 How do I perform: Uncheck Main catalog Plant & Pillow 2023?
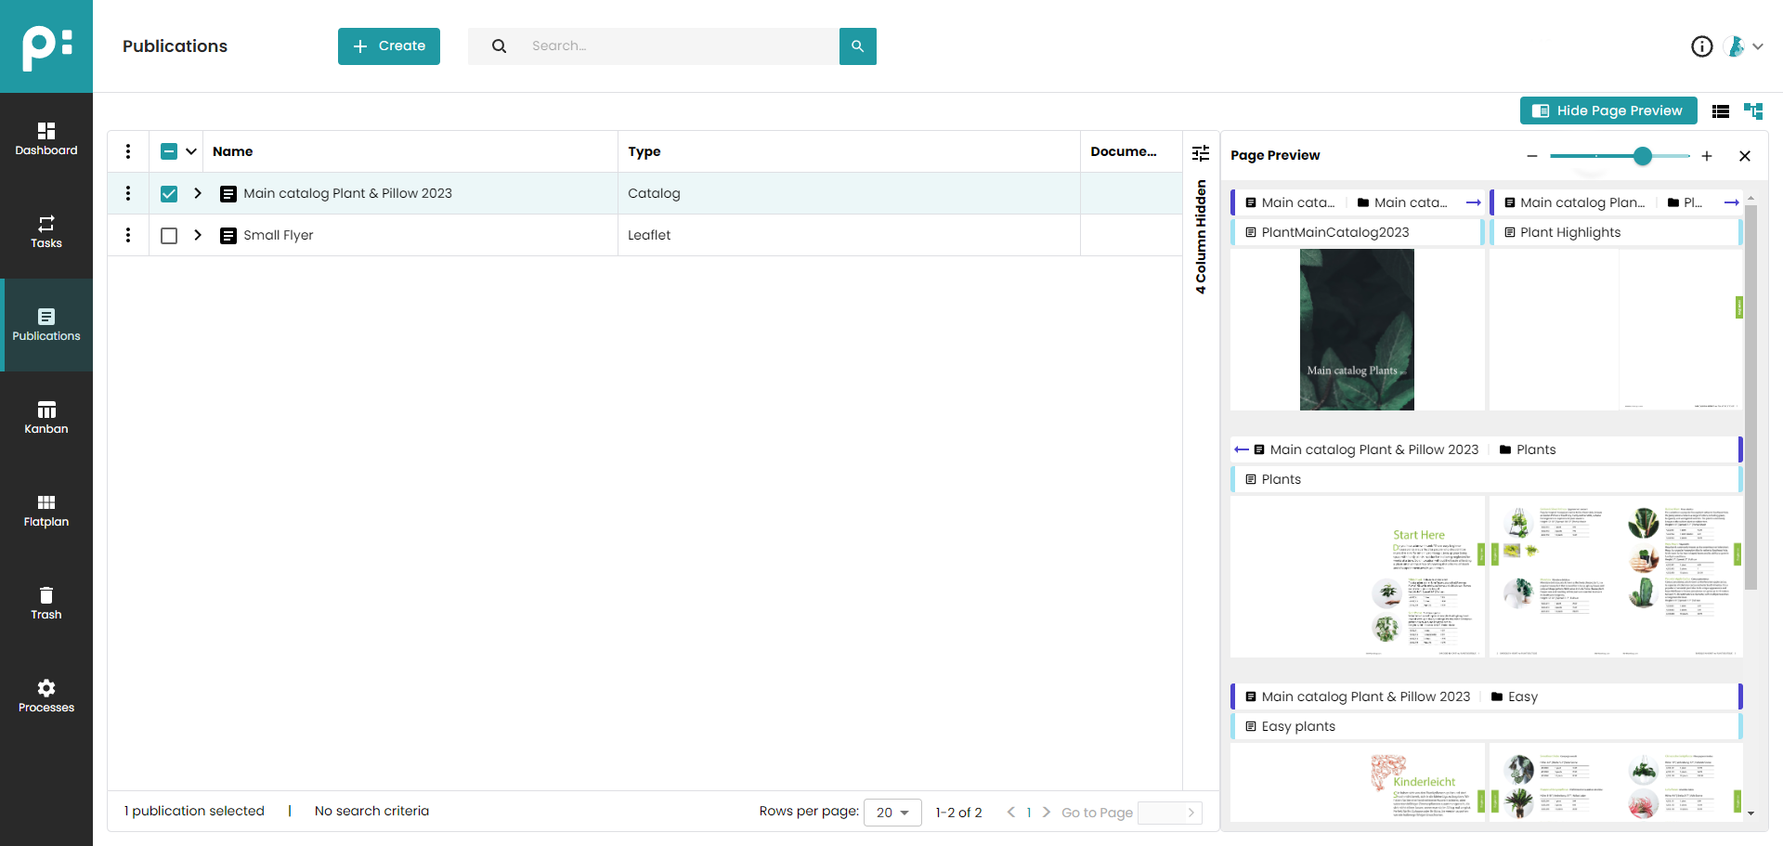click(169, 193)
